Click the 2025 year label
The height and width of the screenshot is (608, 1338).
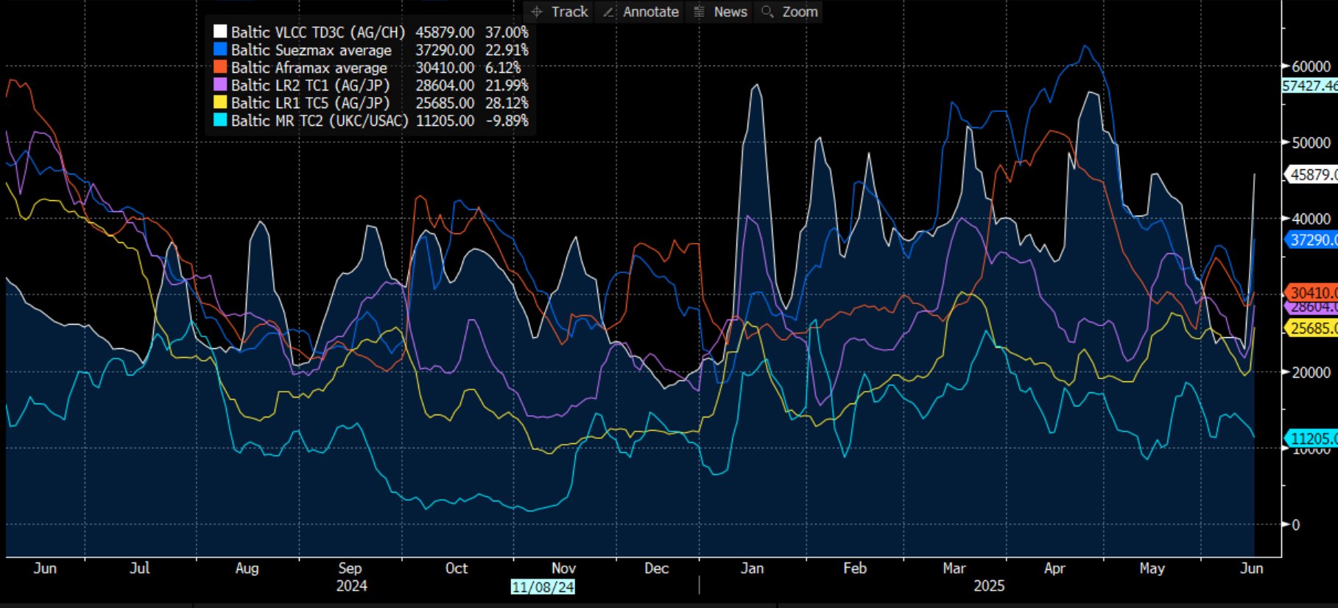point(988,586)
